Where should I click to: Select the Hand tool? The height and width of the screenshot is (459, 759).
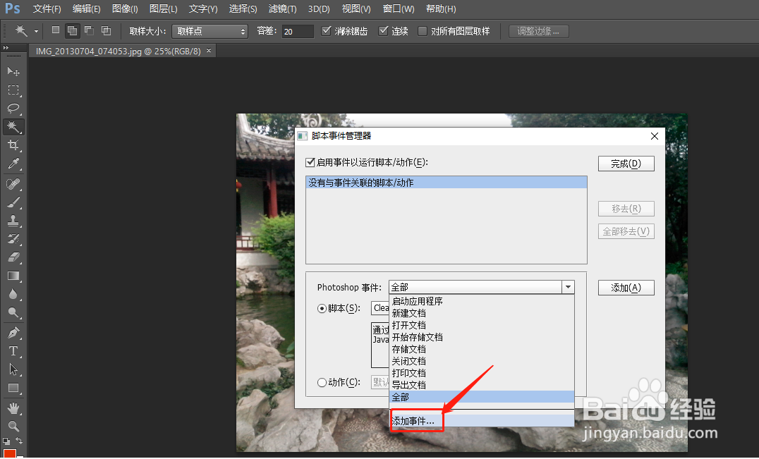pos(14,407)
